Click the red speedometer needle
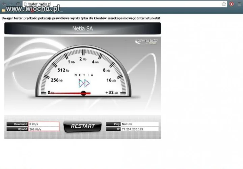The image size is (243, 169). (71, 93)
